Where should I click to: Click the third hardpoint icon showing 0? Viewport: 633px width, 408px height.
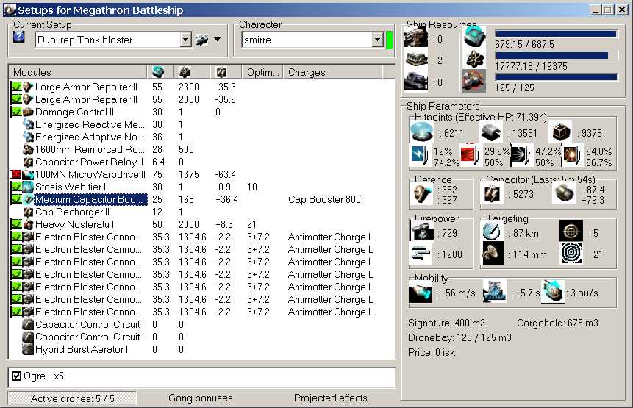coord(416,81)
